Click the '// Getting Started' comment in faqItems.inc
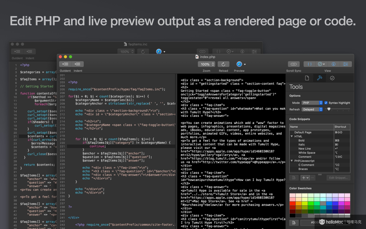366x229 pixels. coord(37,86)
